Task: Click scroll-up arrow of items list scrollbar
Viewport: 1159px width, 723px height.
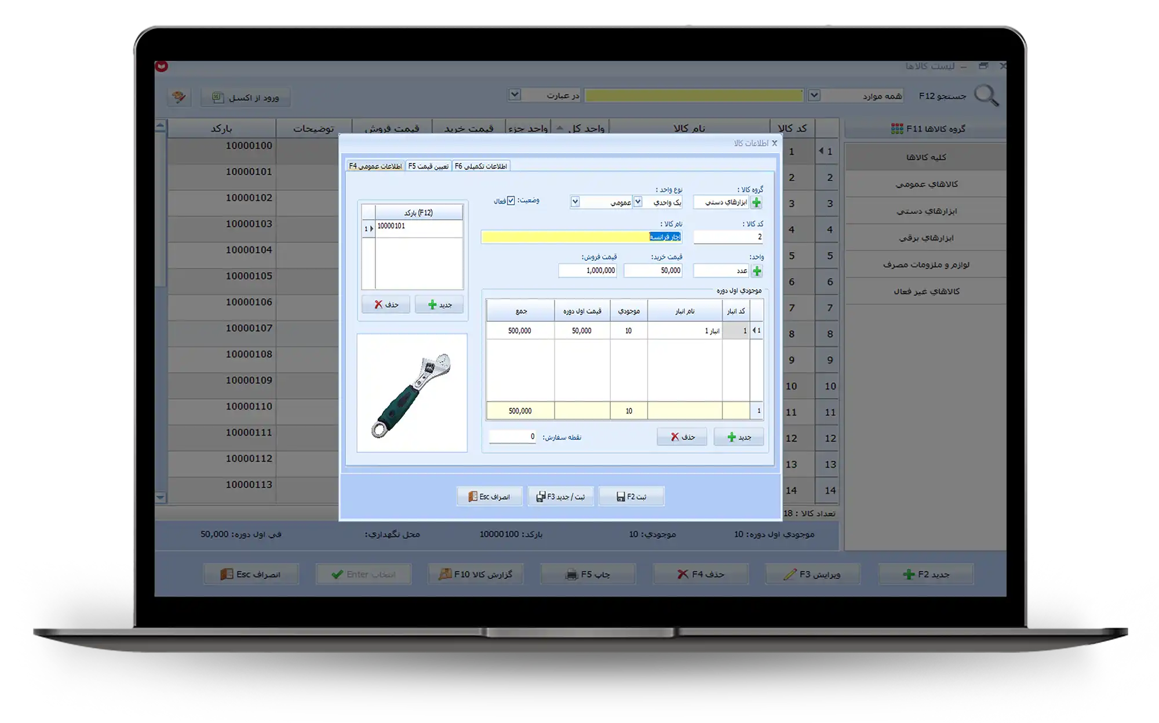Action: point(161,125)
